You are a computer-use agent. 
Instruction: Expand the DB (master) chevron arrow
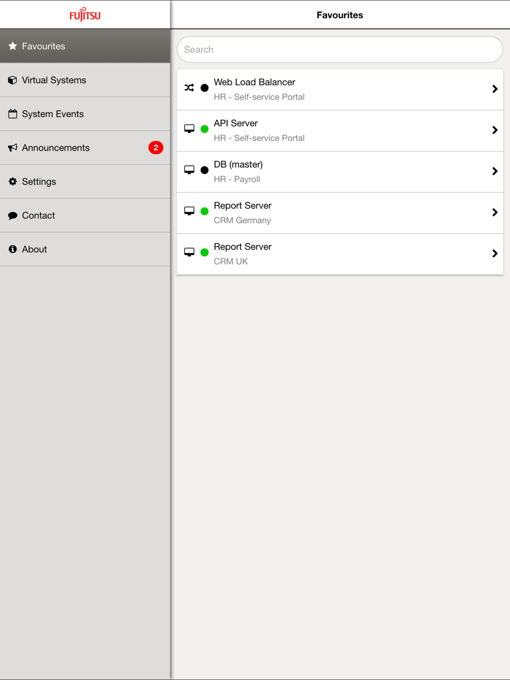pyautogui.click(x=495, y=171)
